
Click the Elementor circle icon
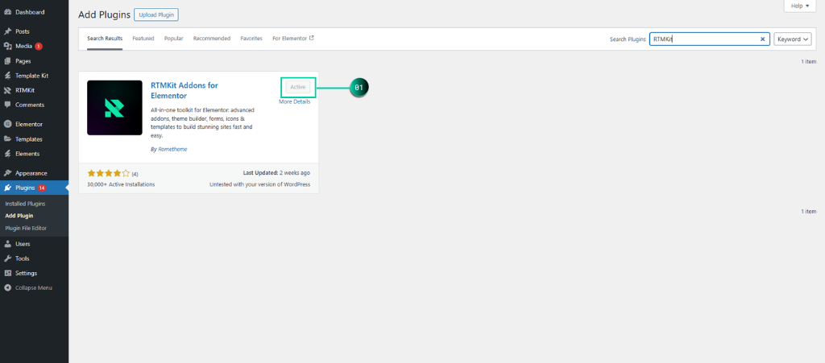point(8,125)
